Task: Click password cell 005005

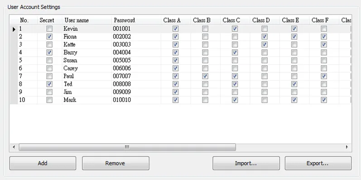Action: (x=136, y=60)
